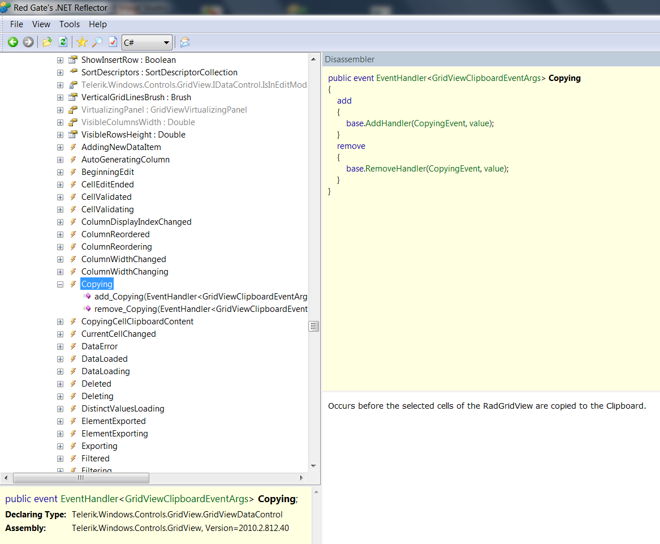This screenshot has height=544, width=660.
Task: Click the BeginningEdit lightning event icon
Action: pos(74,172)
